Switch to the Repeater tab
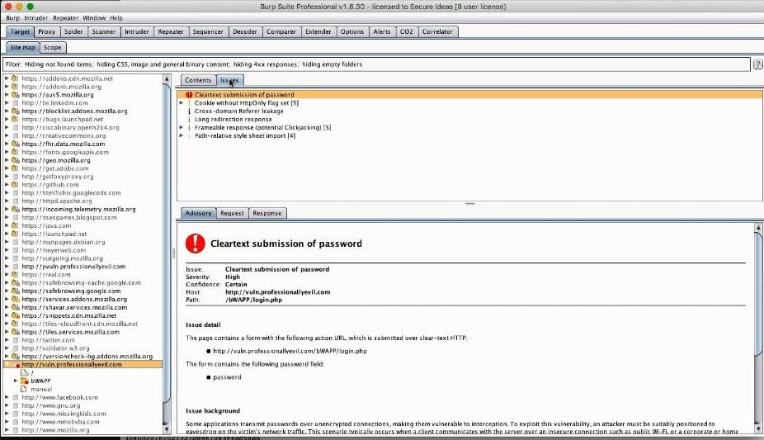Viewport: 764px width, 440px height. click(x=171, y=31)
